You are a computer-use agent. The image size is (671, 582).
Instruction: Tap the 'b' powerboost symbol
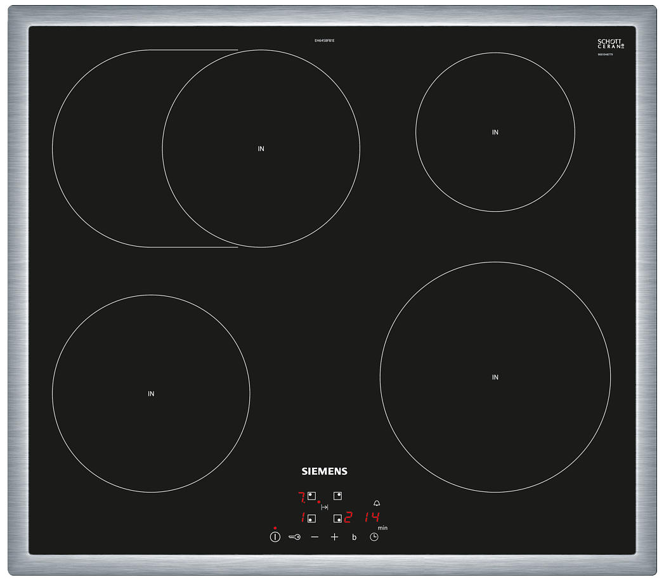(355, 538)
